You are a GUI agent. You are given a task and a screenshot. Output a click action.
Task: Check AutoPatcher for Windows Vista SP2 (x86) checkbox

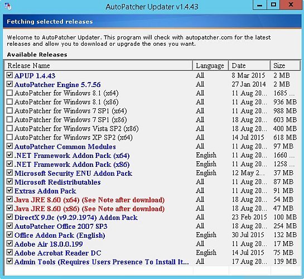click(9, 128)
